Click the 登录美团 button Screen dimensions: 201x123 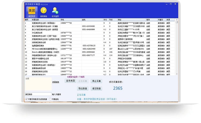pos(70,81)
